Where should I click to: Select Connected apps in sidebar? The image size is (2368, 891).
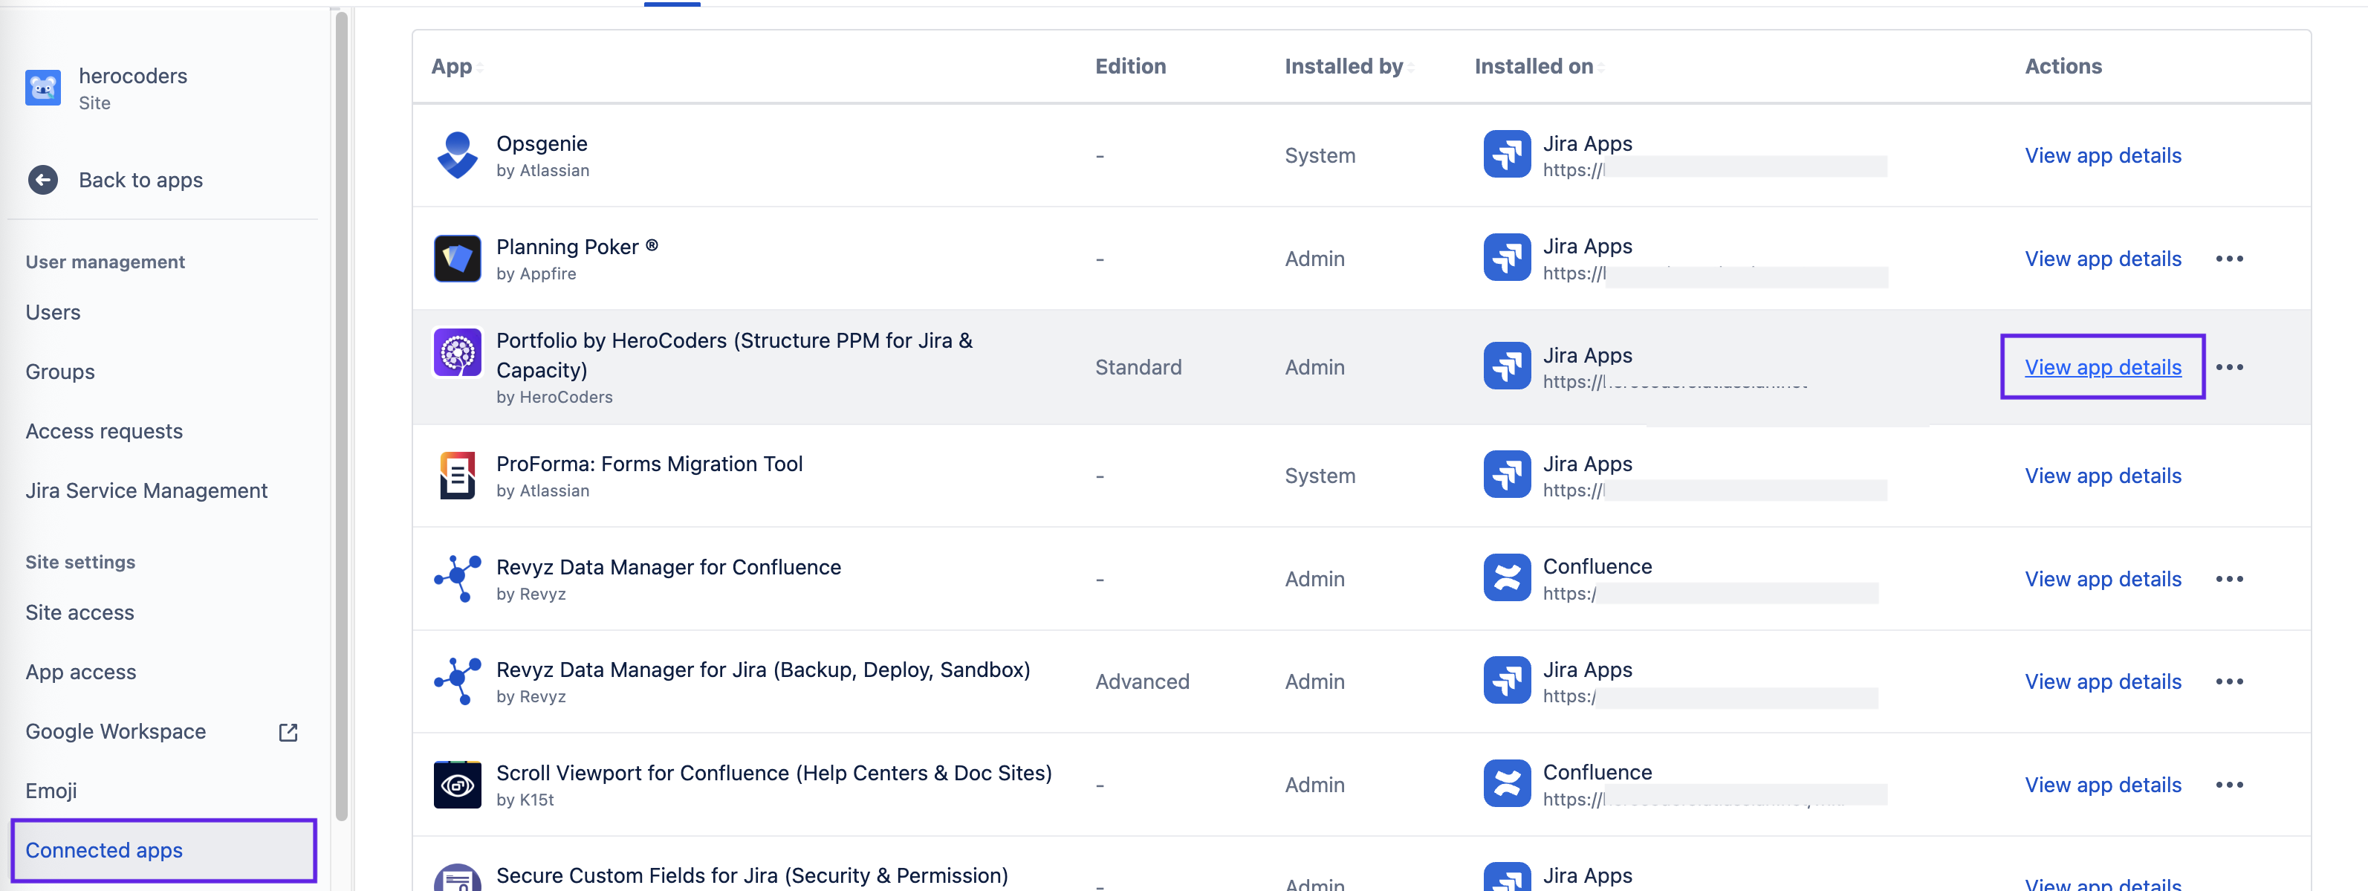point(104,849)
